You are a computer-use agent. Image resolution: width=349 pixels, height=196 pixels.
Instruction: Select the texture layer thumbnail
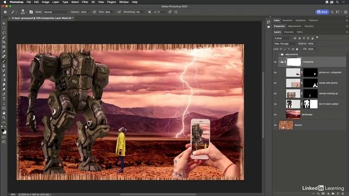coord(286,125)
